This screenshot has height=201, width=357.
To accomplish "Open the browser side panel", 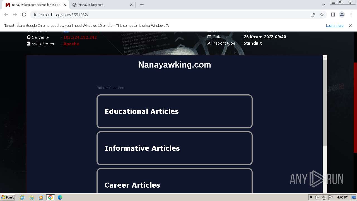I will tap(333, 15).
